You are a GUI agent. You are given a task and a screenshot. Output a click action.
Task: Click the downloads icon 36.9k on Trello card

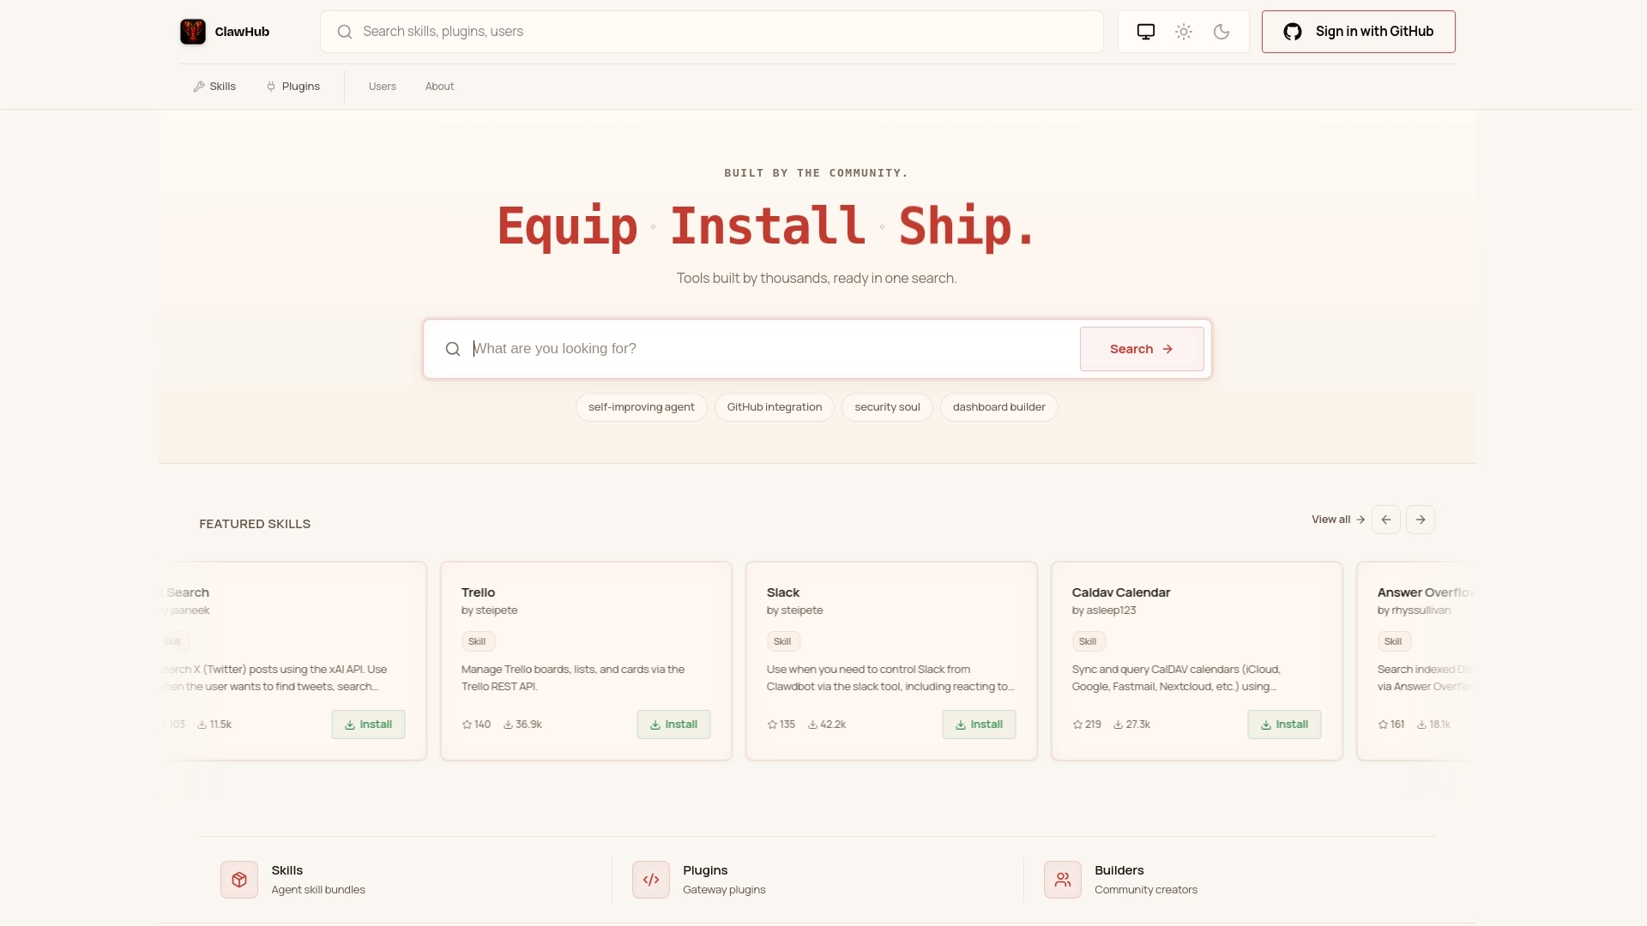click(x=508, y=725)
